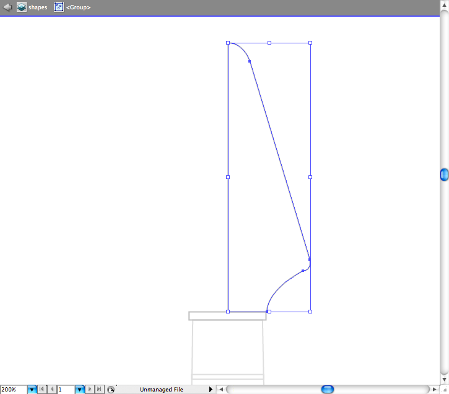Click the Unmanaged File status text
The height and width of the screenshot is (394, 449).
(x=161, y=390)
